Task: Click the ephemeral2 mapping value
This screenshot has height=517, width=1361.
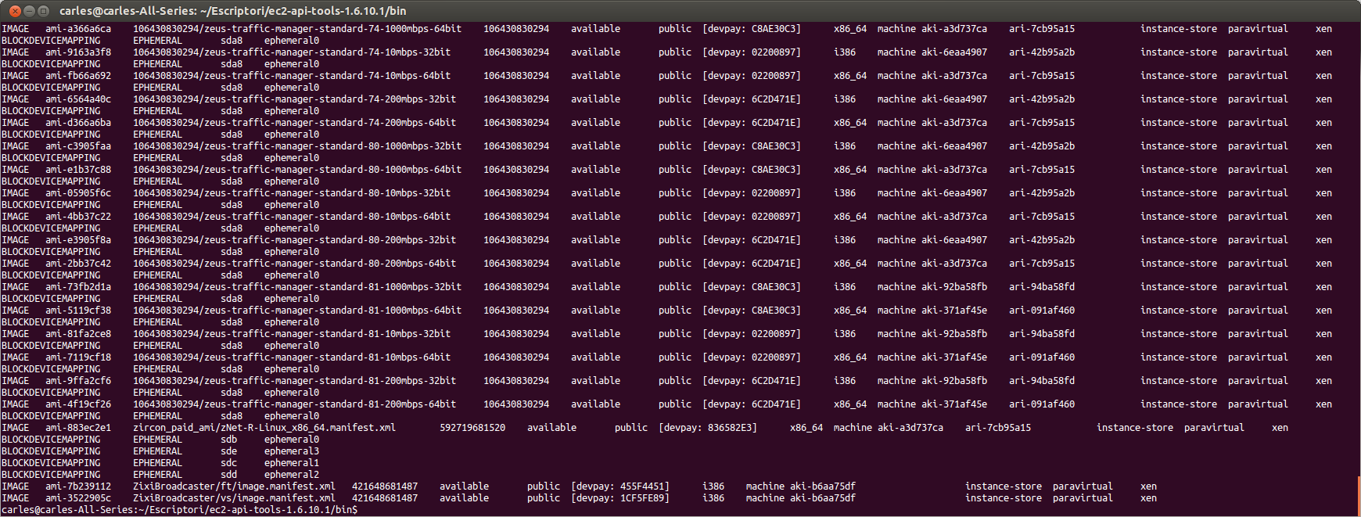Action: (x=292, y=475)
